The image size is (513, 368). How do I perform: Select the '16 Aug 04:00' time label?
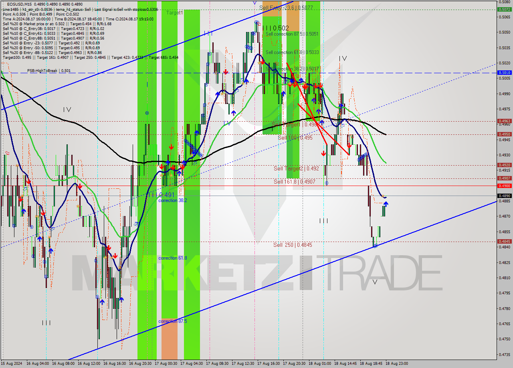[37, 364]
